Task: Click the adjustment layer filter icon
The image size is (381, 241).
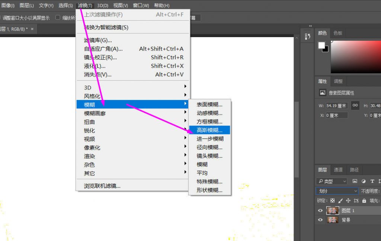Action: click(x=364, y=181)
